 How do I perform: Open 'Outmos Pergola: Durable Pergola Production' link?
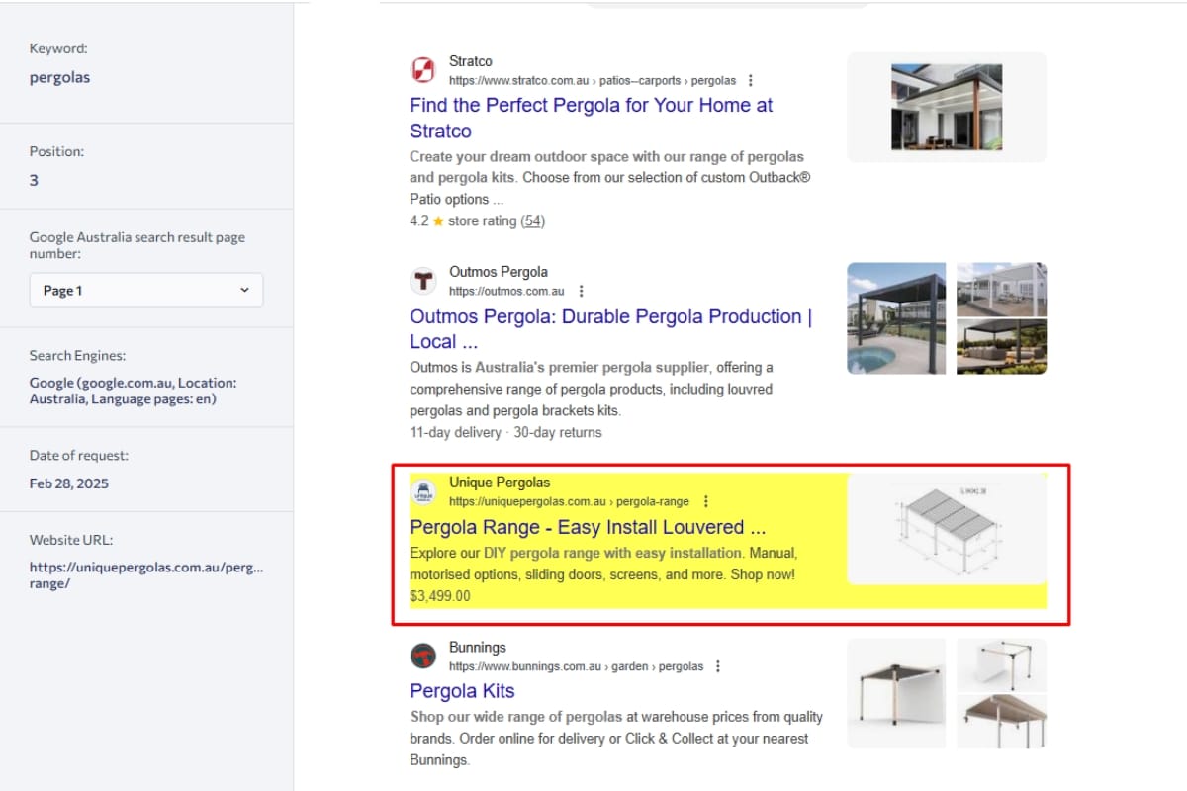coord(610,317)
